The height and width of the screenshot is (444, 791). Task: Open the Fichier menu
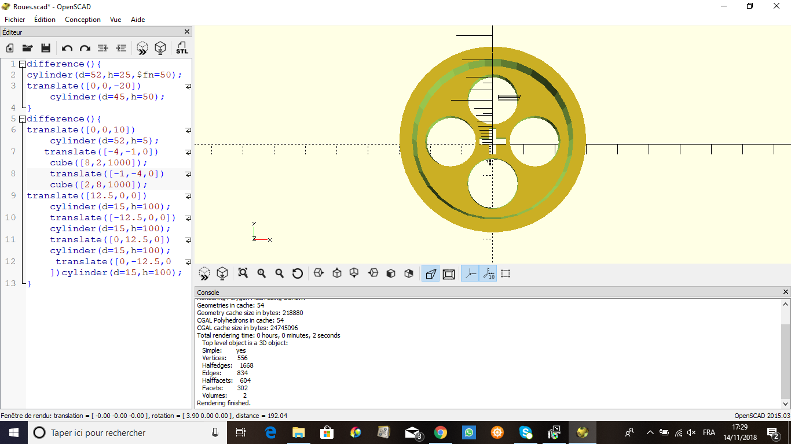pos(15,19)
